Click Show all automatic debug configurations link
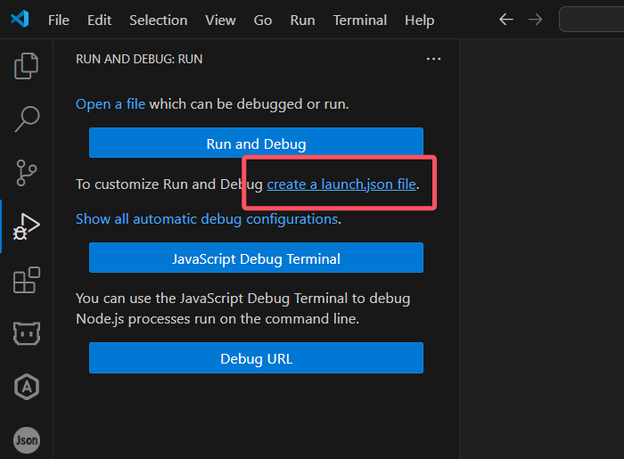Screen dimensions: 624x459 (x=206, y=218)
